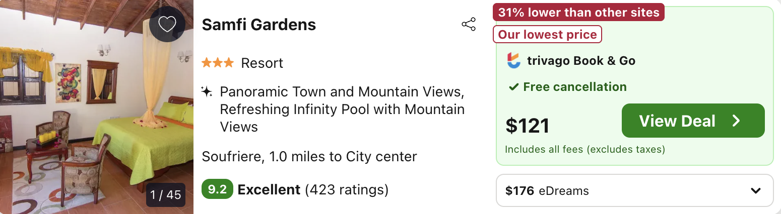Click the 31% lower than other sites label

click(578, 13)
